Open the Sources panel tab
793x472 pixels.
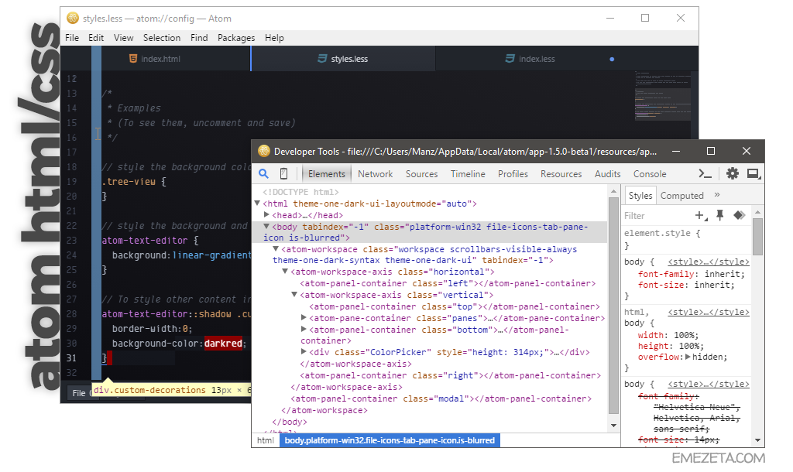[x=422, y=174]
